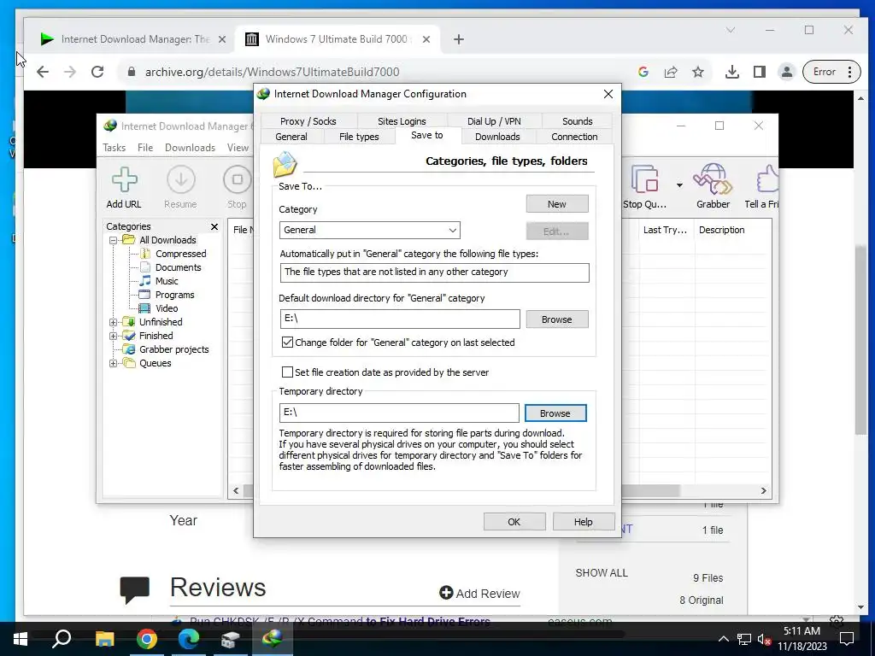Open the Category dropdown showing General
875x656 pixels.
click(370, 230)
